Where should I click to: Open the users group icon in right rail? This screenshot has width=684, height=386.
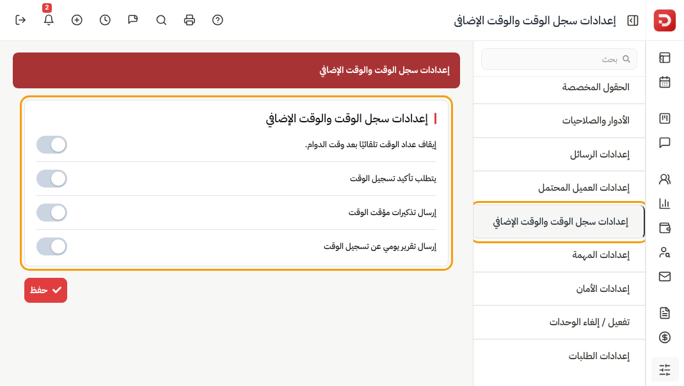(x=664, y=179)
